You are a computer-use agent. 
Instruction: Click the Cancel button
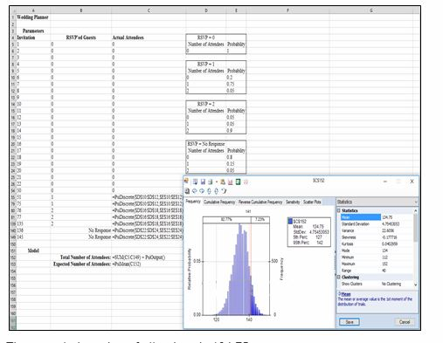tap(405, 322)
